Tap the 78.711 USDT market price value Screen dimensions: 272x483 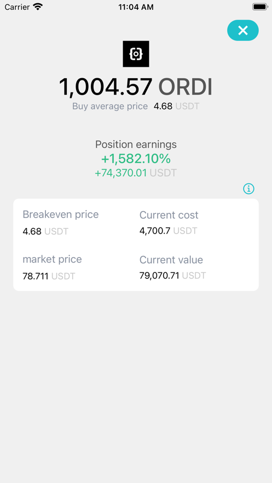pos(49,276)
